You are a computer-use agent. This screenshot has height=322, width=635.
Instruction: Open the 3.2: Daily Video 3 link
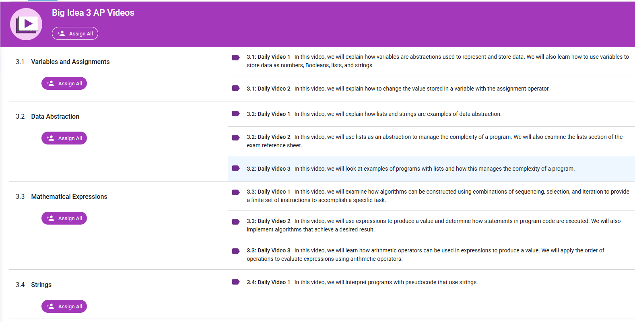pos(268,169)
